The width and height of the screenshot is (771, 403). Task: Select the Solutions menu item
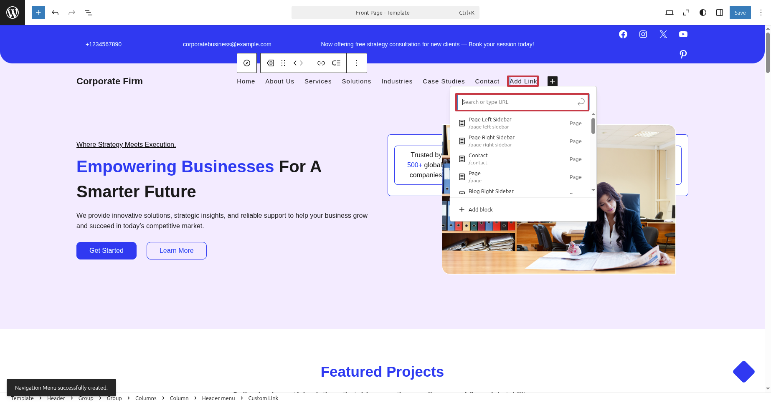(x=356, y=81)
